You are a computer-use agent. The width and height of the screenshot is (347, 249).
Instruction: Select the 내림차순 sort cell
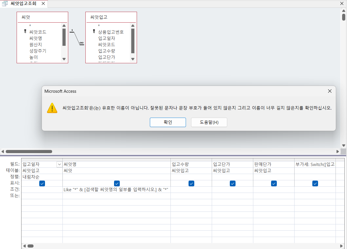42,177
